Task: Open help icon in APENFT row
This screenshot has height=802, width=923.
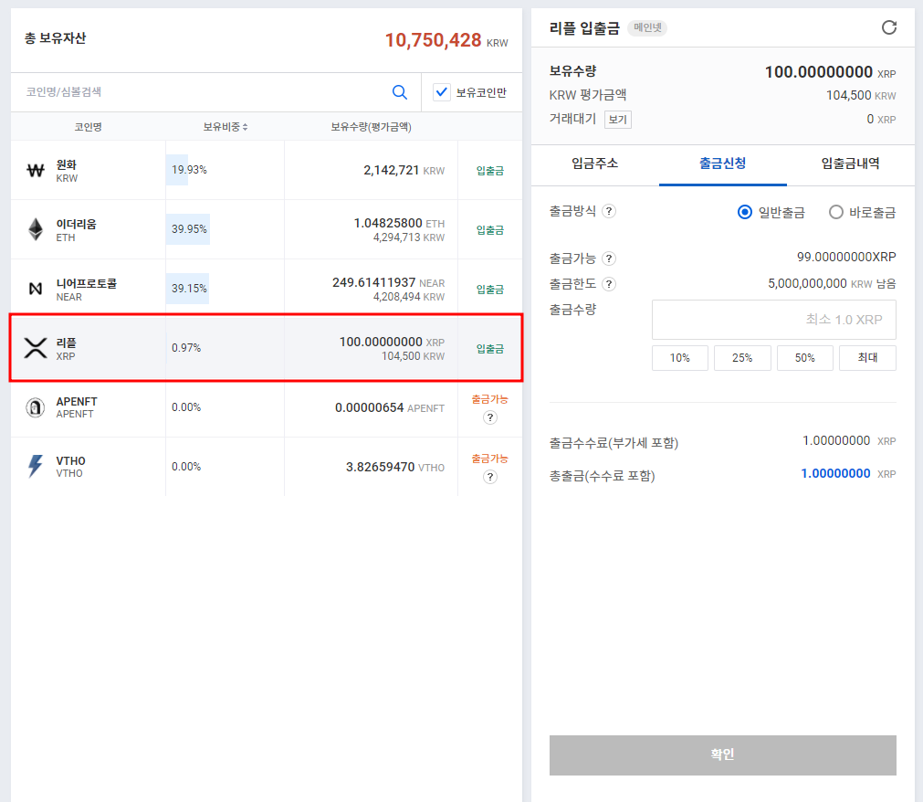Action: [x=489, y=417]
